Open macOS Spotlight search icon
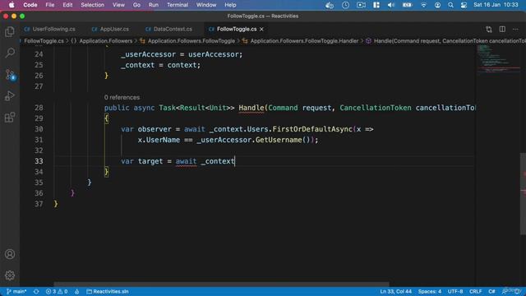526x296 pixels. [450, 5]
